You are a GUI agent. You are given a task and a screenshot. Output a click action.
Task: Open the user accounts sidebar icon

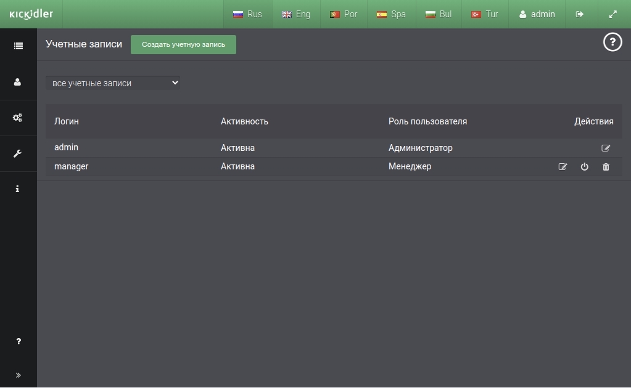[17, 82]
